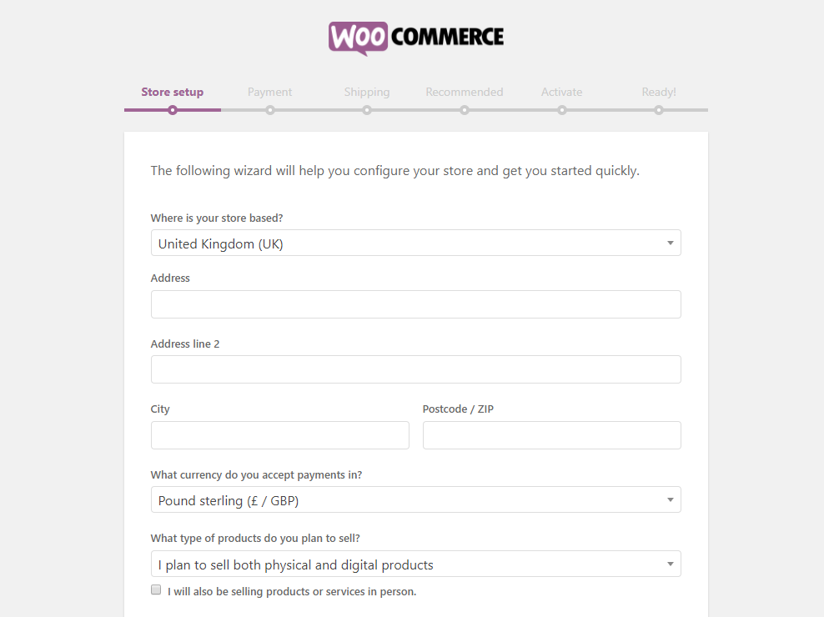Screen dimensions: 824x617
Task: Click the Store setup progress dot
Action: tap(173, 109)
